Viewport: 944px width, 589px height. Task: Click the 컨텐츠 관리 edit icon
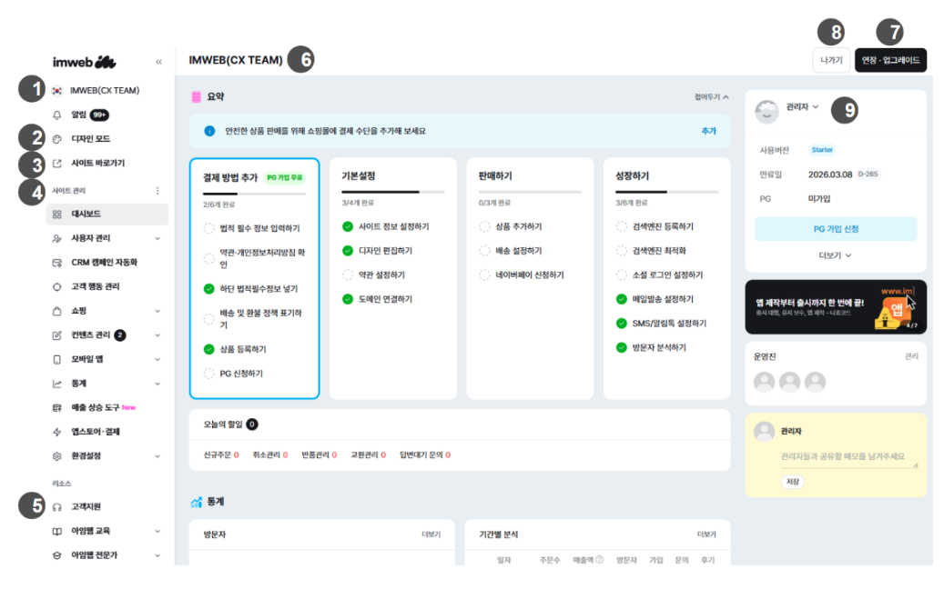pyautogui.click(x=57, y=335)
